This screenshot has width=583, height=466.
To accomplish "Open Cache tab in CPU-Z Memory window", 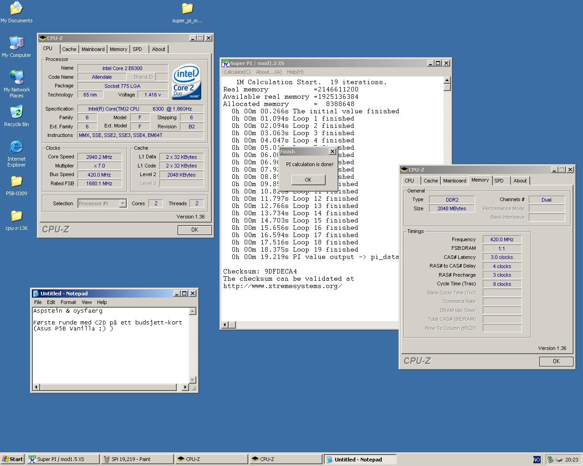I will tap(431, 181).
